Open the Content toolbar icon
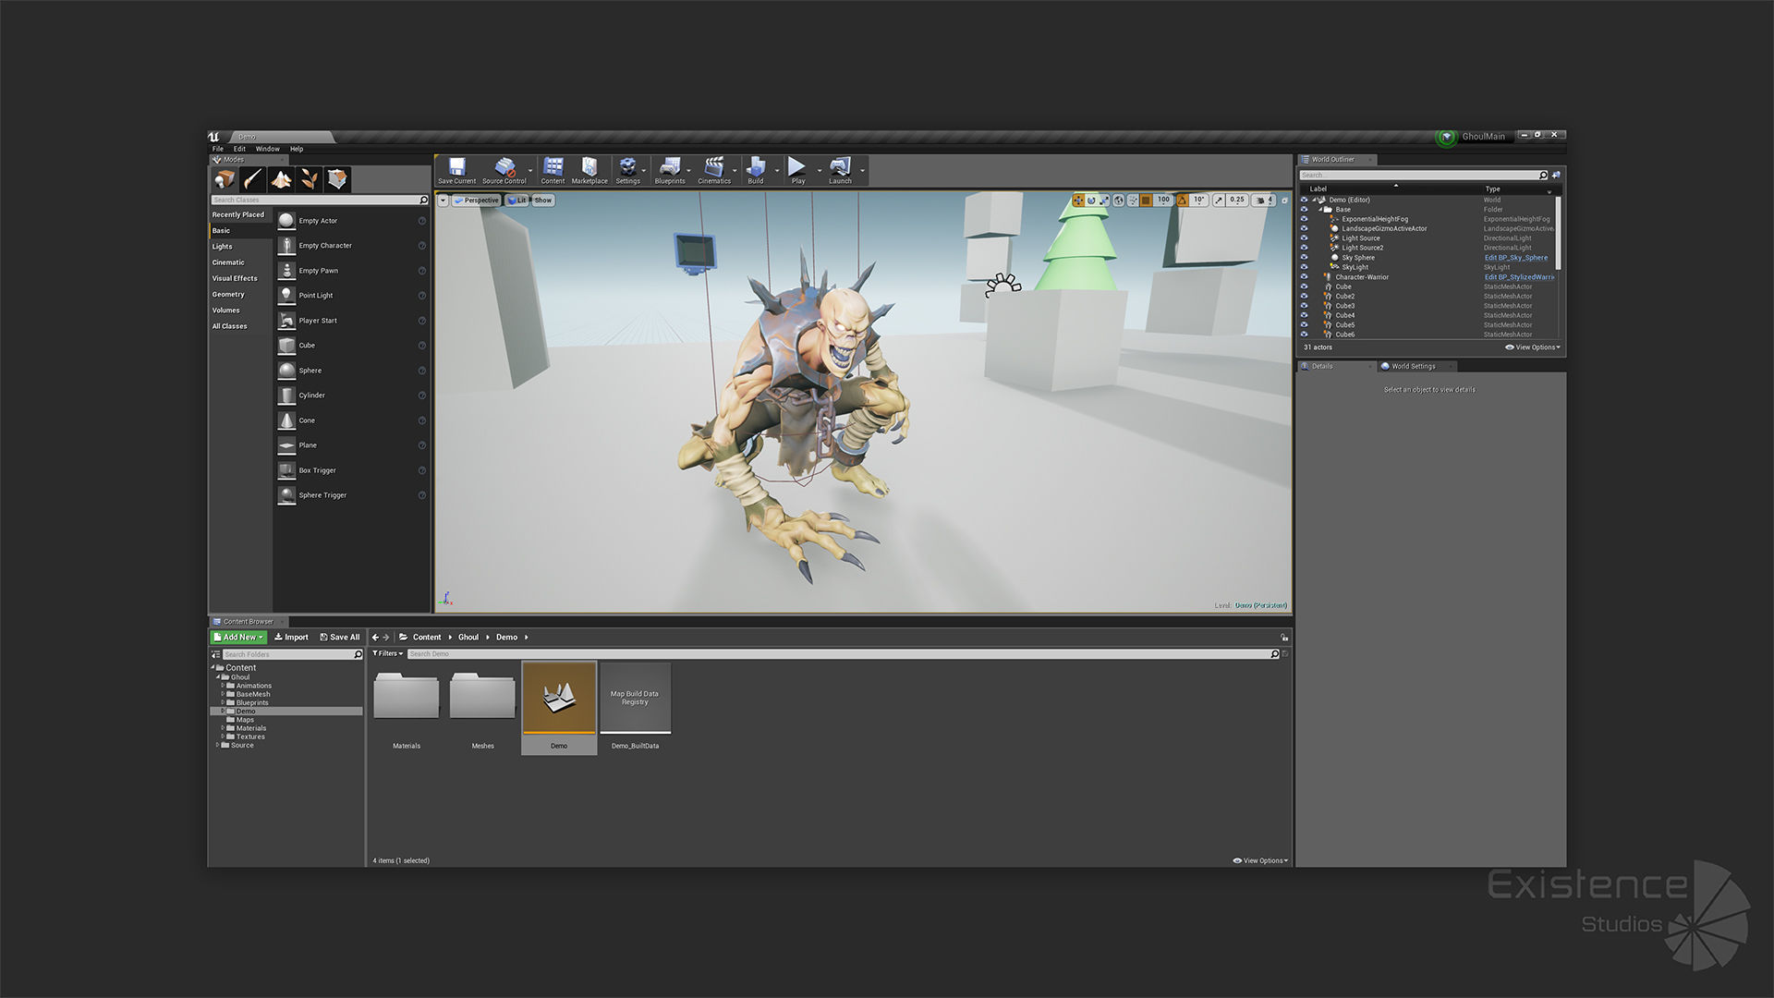 [553, 171]
